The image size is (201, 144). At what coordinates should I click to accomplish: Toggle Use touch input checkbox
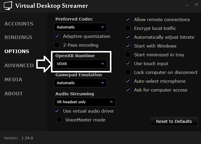[x=128, y=64]
